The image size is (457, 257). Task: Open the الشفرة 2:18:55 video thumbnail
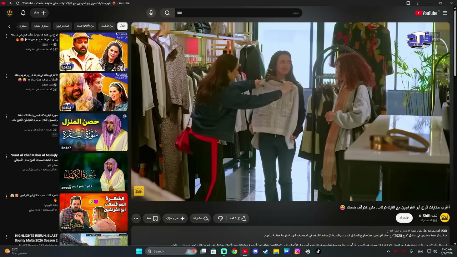(94, 212)
